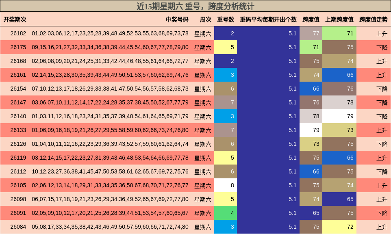Select issue number 26112
The width and height of the screenshot is (391, 234).
[18, 171]
